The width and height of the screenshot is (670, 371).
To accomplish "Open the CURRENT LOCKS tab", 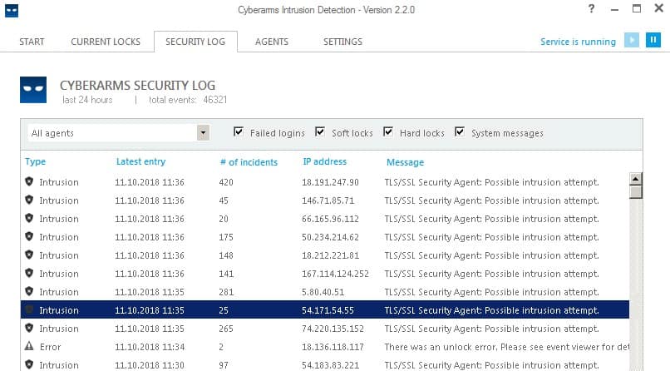I will pos(106,42).
